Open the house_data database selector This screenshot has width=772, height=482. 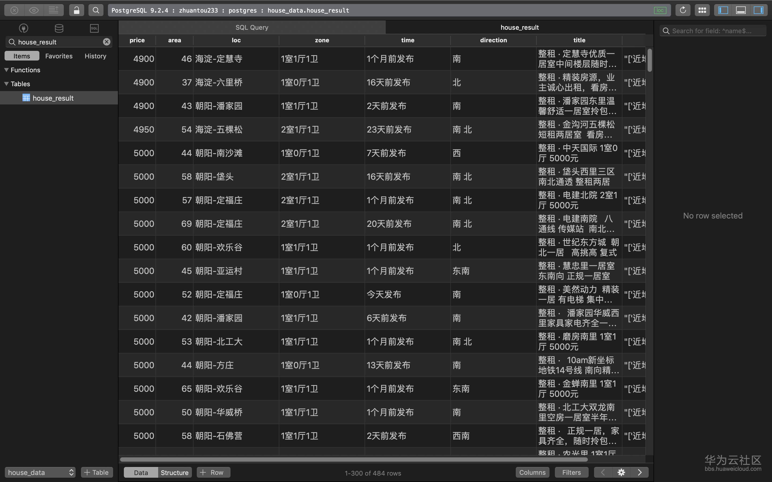40,472
